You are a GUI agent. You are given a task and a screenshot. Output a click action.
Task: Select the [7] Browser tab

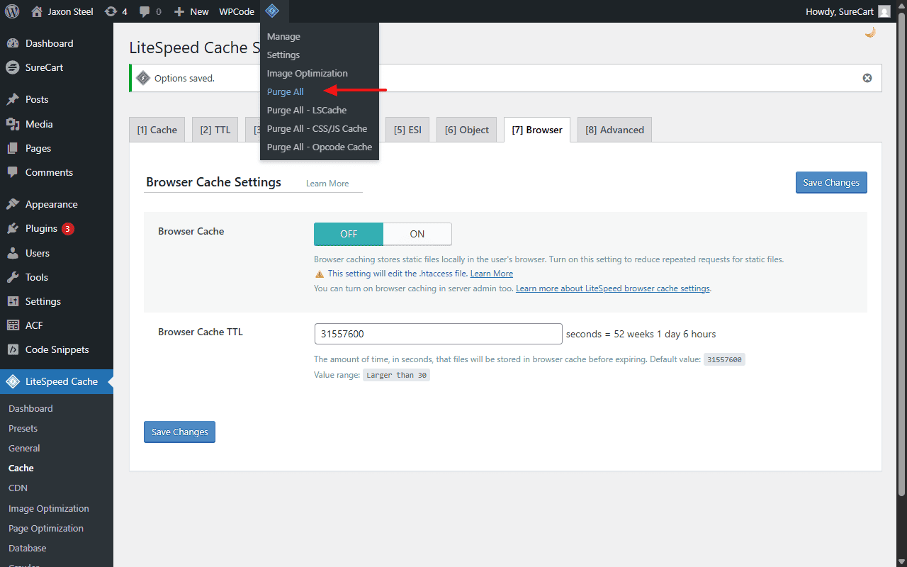pos(537,130)
